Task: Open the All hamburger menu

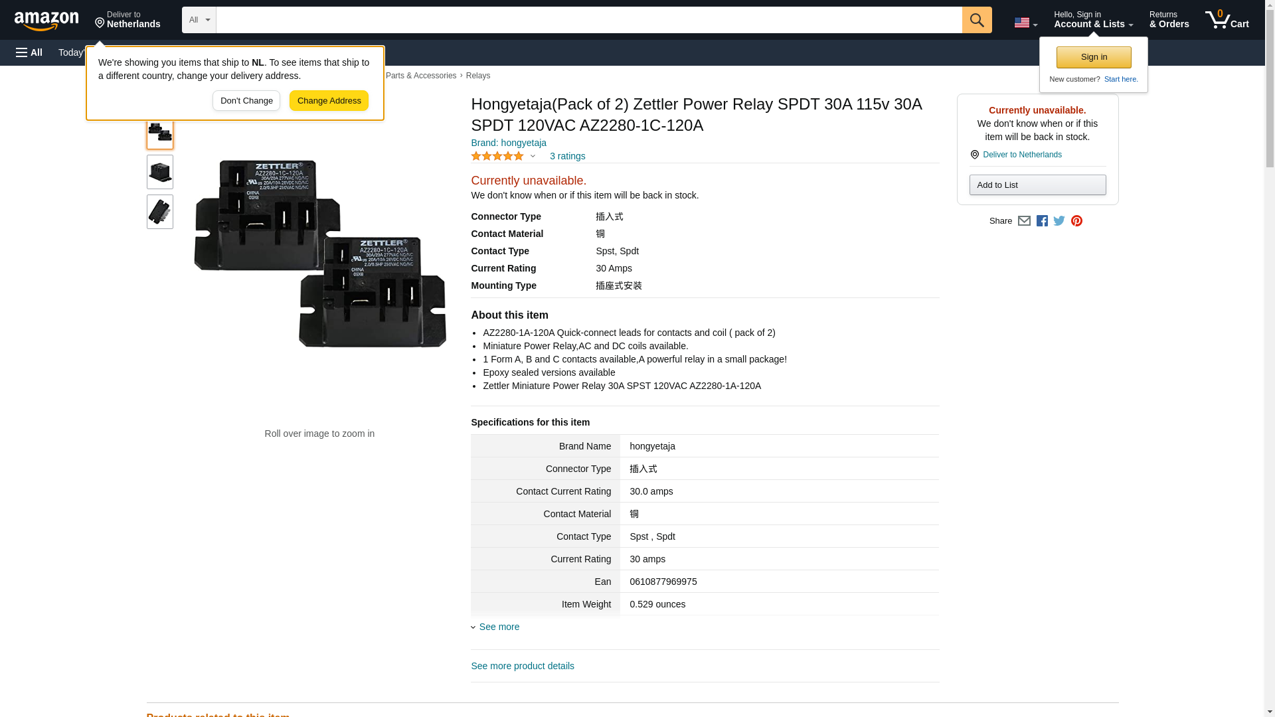Action: point(29,52)
